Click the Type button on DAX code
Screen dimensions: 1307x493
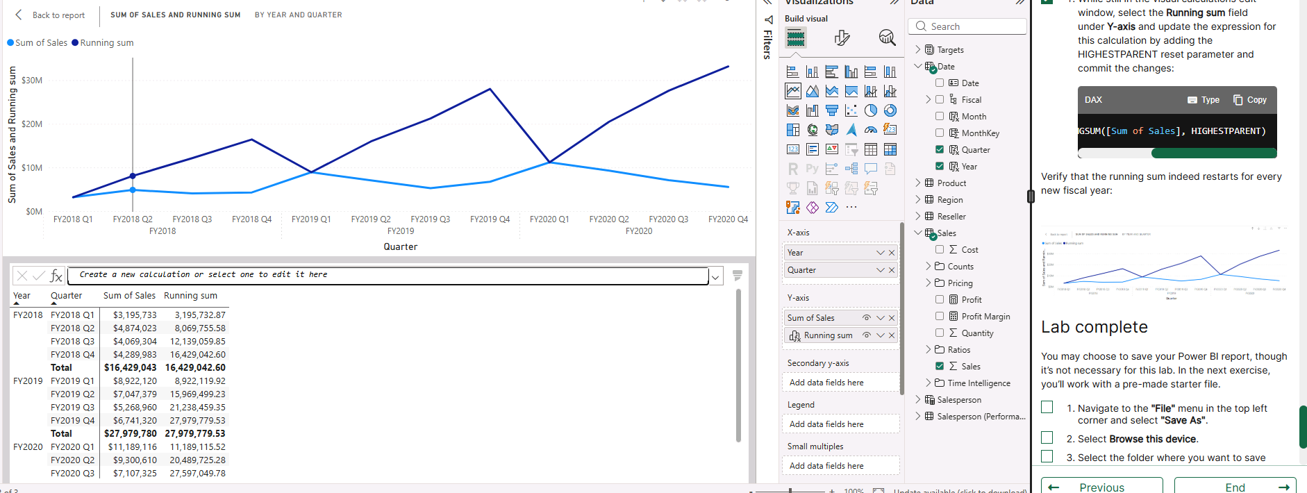pyautogui.click(x=1204, y=100)
